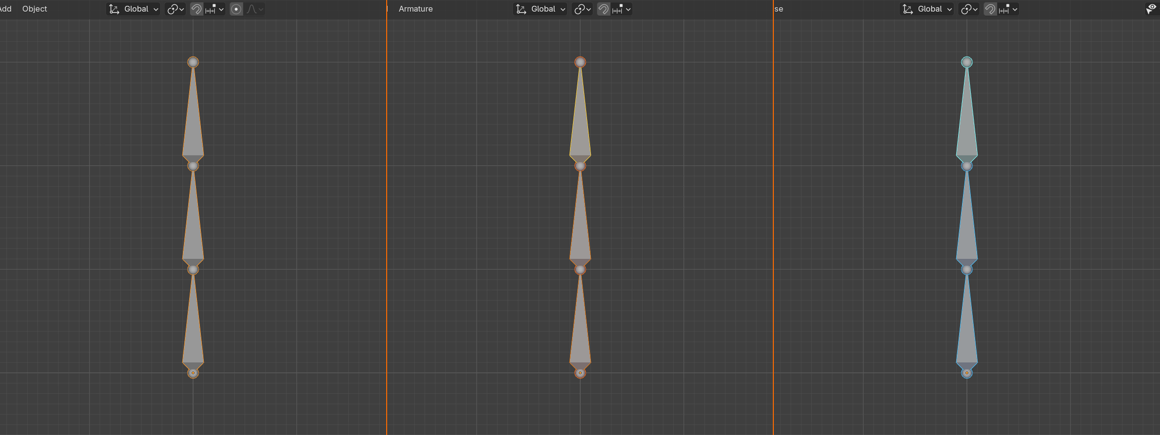Open pivot point dropdown in rightmost viewport
This screenshot has width=1160, height=435.
(x=969, y=9)
